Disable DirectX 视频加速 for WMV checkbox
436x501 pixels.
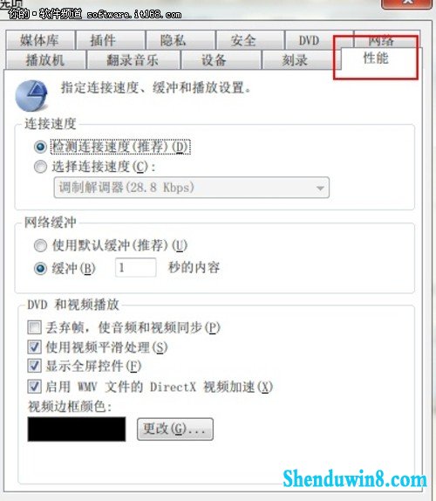[35, 387]
